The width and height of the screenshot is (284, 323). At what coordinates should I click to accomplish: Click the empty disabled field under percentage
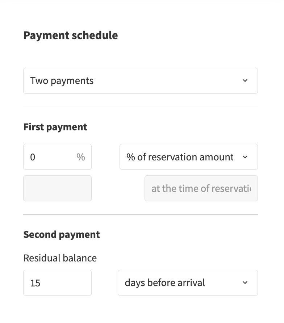(x=57, y=188)
